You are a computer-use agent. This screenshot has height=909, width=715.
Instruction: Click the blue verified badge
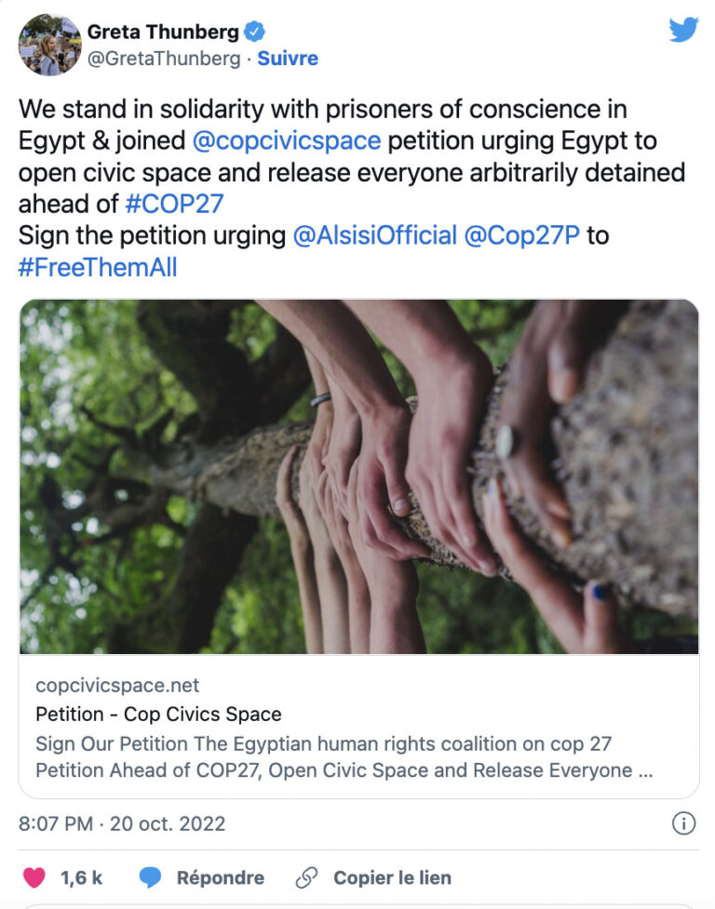(x=254, y=32)
